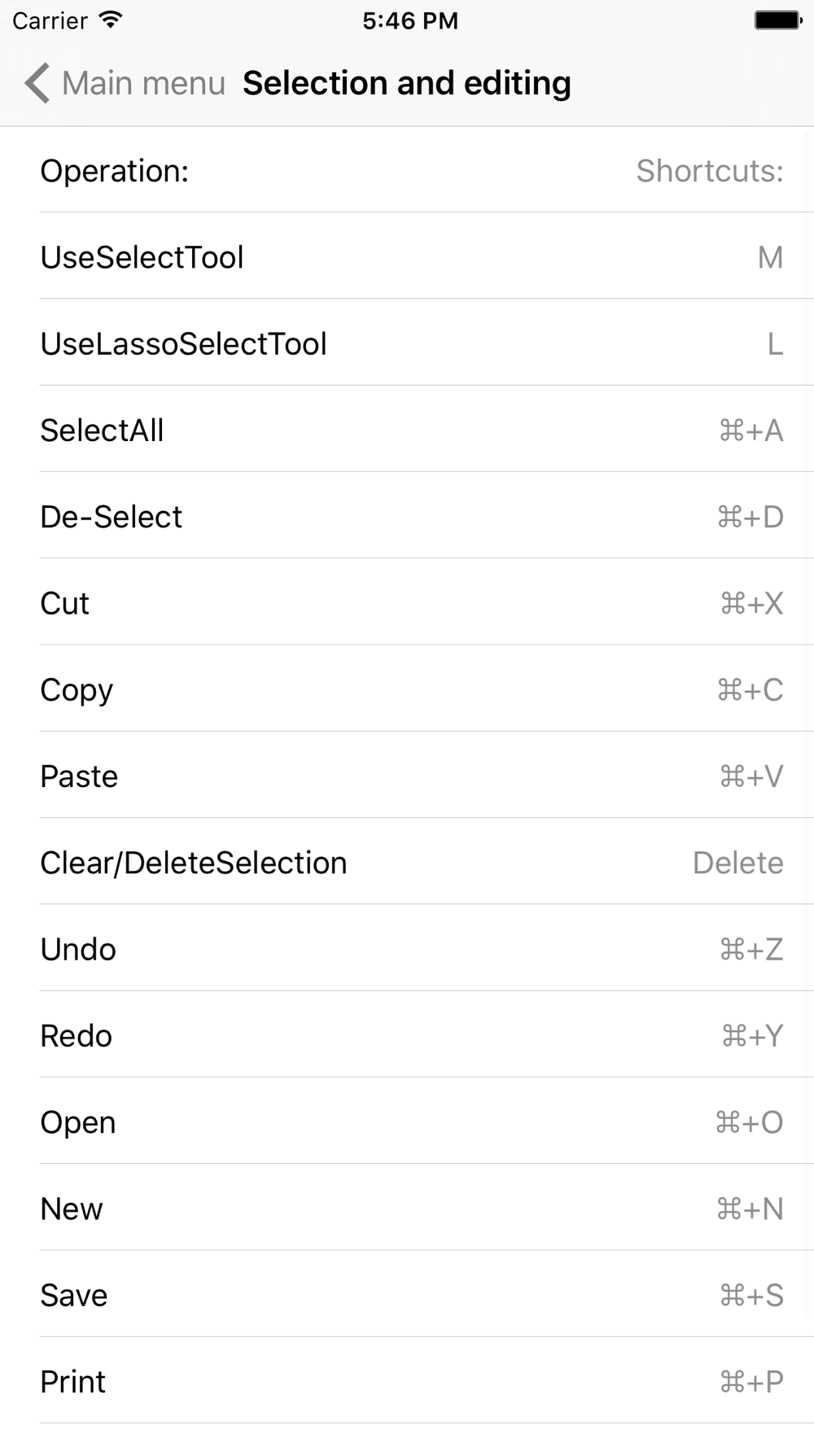Screen dimensions: 814x1447
Task: Open Clear/DeleteSelection entry
Action: [x=407, y=862]
